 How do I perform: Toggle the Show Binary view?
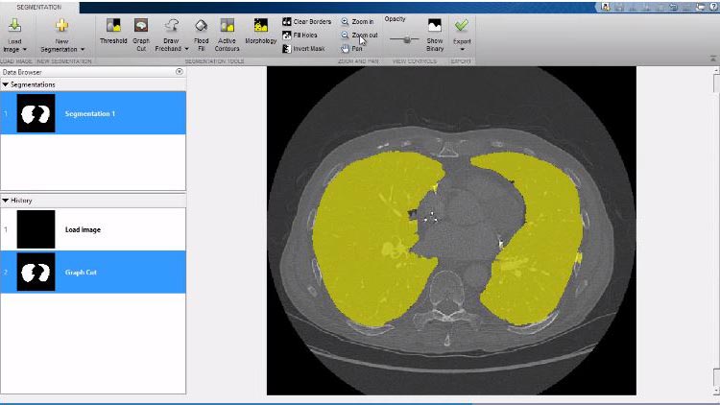pos(434,27)
